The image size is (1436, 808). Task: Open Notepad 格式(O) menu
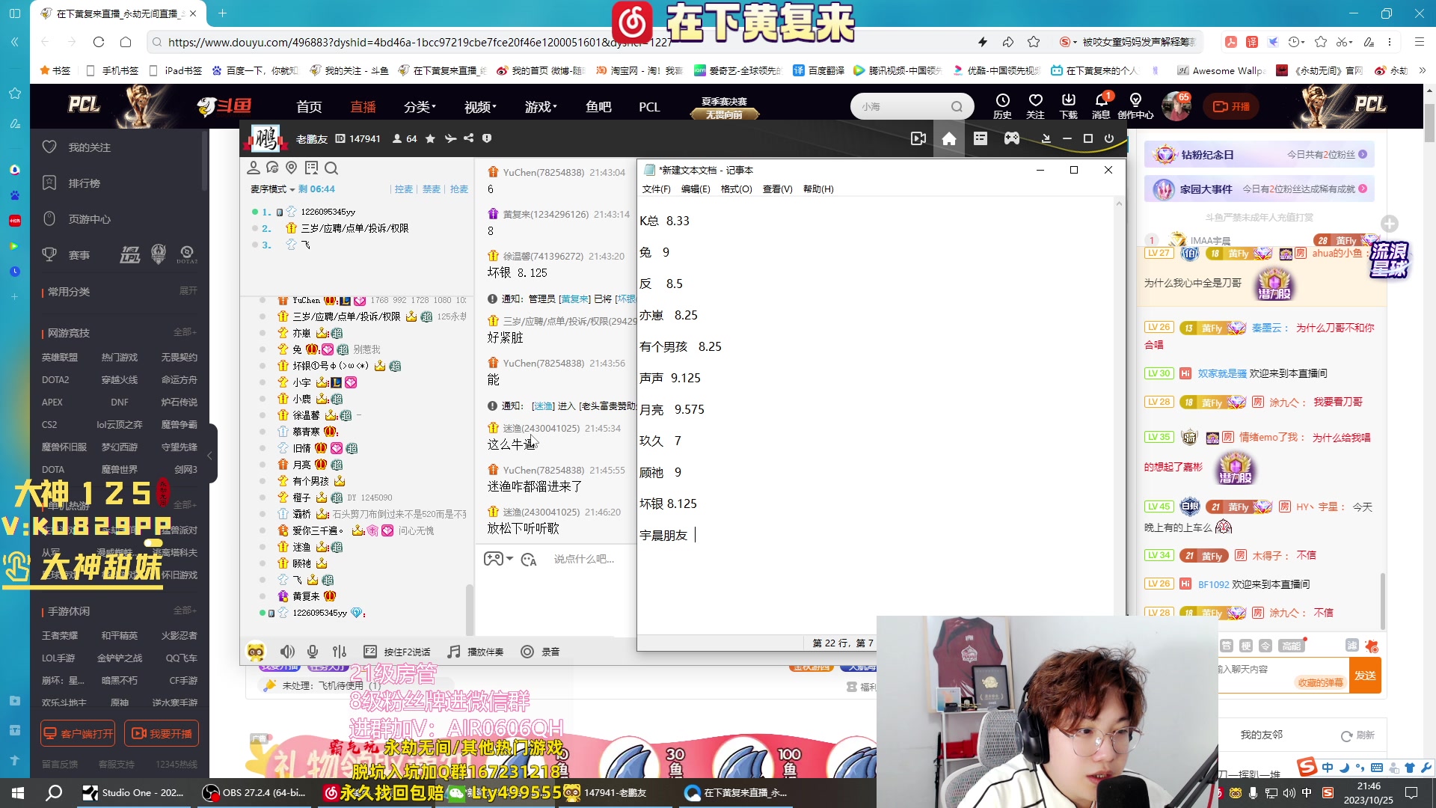tap(736, 189)
